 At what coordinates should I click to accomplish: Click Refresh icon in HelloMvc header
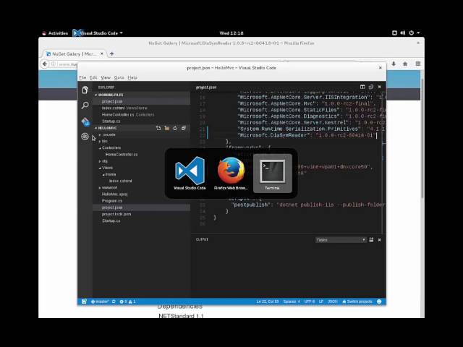[x=175, y=128]
